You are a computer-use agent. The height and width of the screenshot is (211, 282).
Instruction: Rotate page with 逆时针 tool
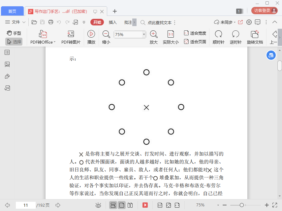tap(235, 37)
